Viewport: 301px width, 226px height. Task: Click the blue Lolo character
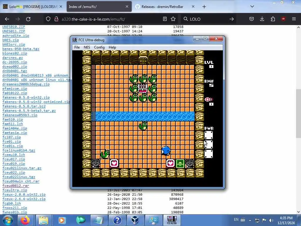coord(166,150)
